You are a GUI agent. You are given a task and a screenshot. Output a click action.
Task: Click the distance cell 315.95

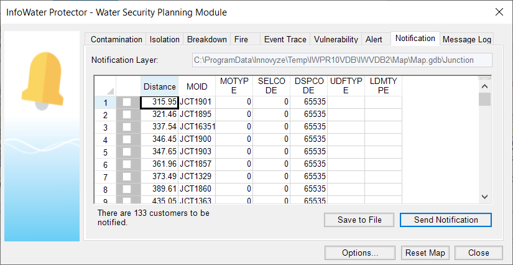[x=160, y=103]
